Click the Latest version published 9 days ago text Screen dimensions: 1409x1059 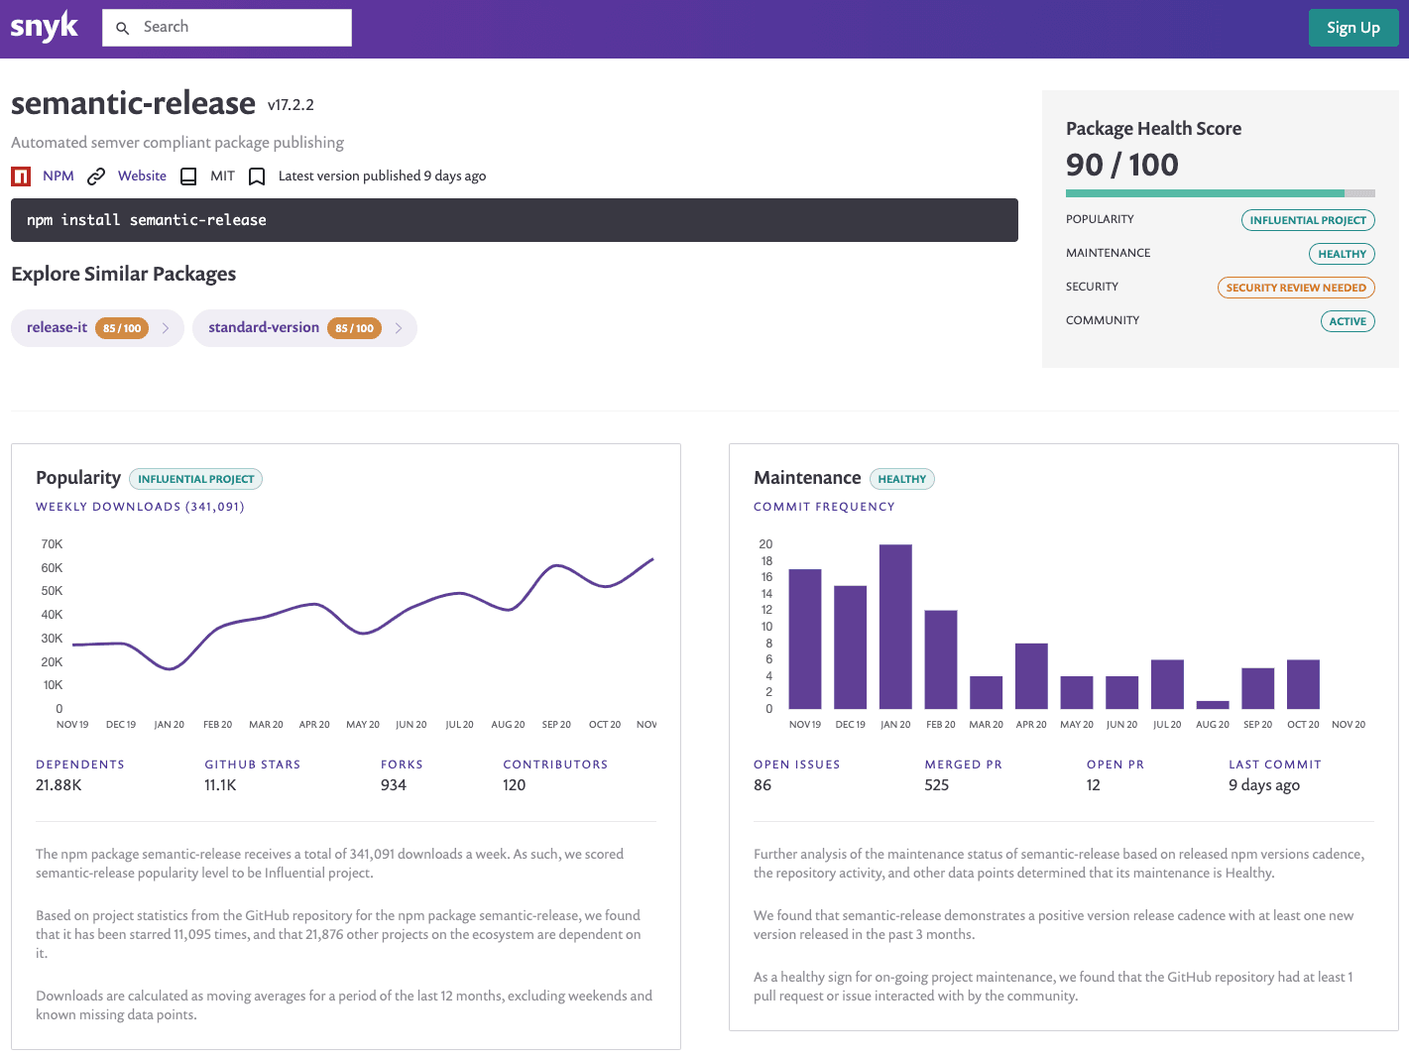[382, 176]
